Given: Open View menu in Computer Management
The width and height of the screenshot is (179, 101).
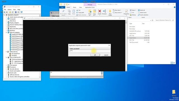Looking at the screenshot, I should coord(14,10).
